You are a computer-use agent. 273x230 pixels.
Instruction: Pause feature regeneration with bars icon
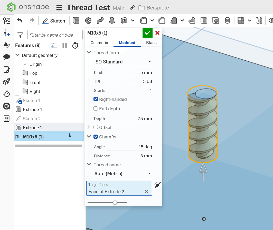click(65, 46)
